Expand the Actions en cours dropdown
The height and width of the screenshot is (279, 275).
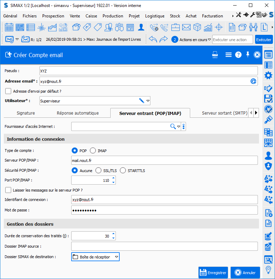209,40
